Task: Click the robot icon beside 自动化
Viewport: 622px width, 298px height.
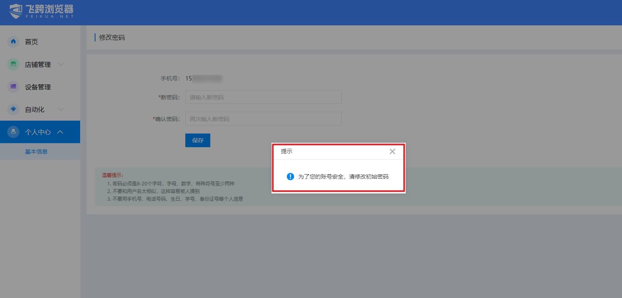Action: click(x=13, y=109)
